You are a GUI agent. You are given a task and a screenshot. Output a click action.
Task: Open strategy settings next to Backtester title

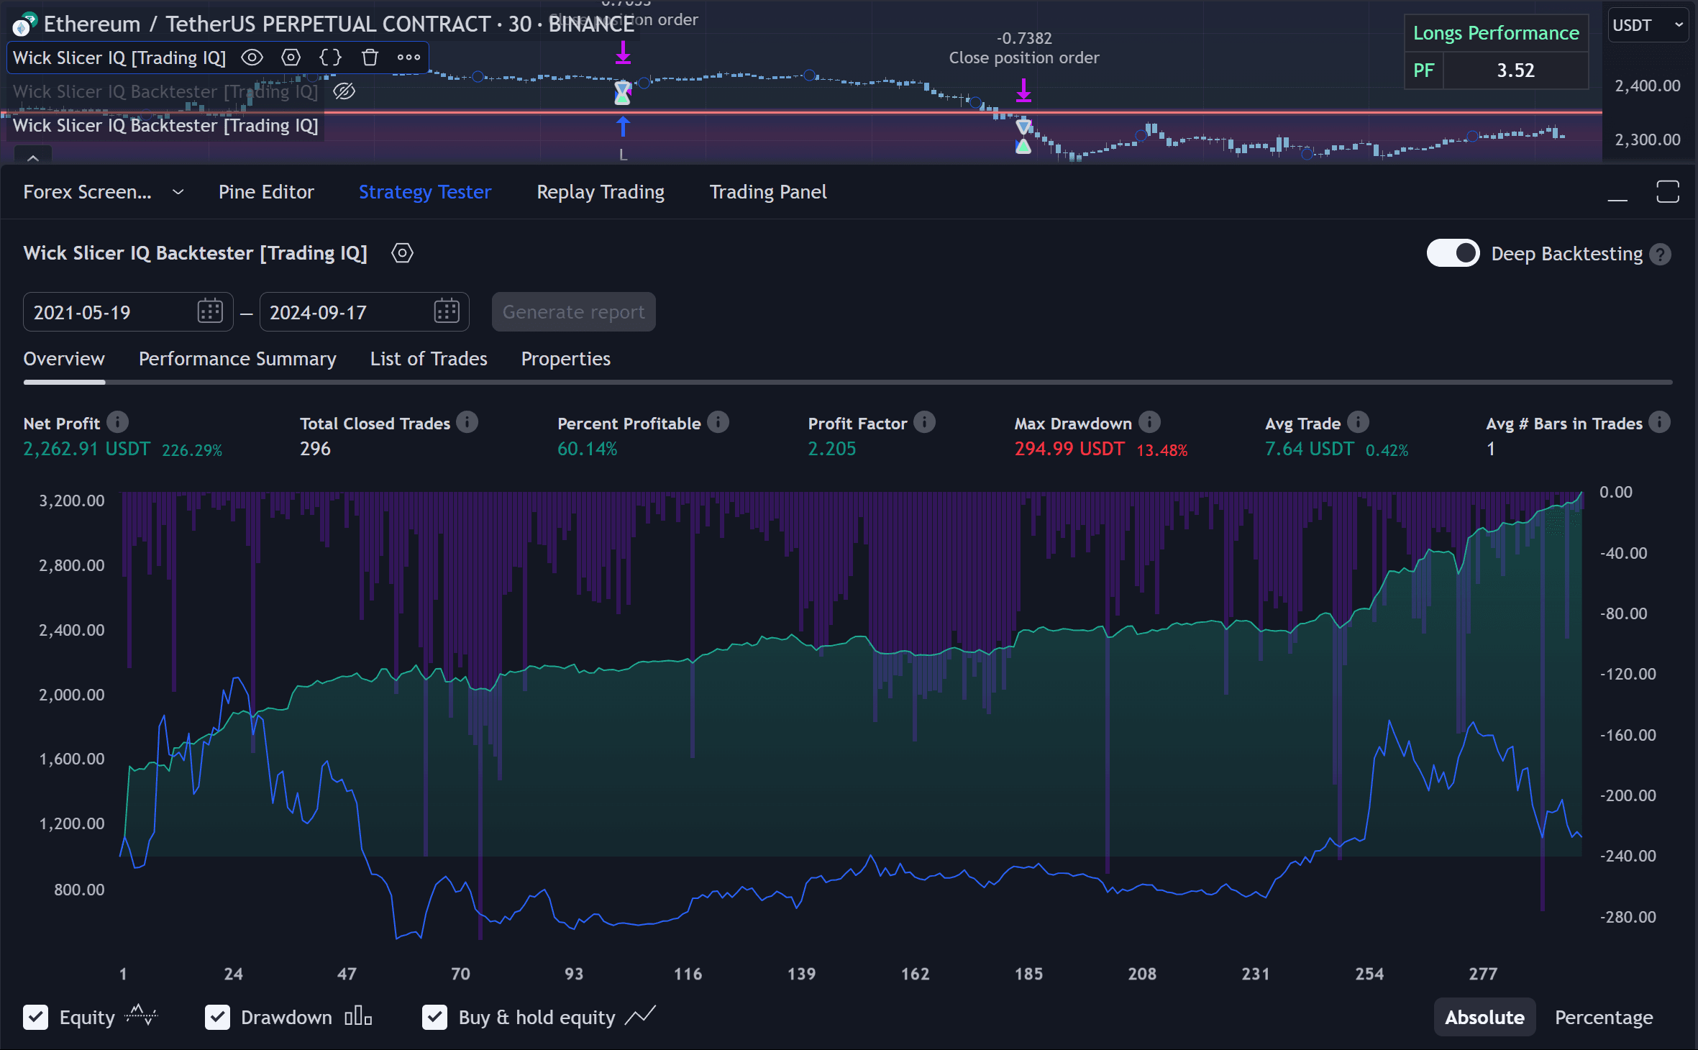coord(402,253)
